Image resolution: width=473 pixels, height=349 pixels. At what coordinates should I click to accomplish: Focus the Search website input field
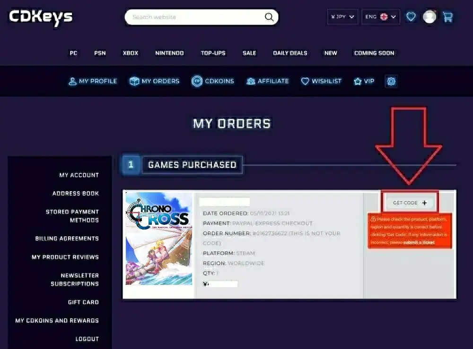pos(196,17)
